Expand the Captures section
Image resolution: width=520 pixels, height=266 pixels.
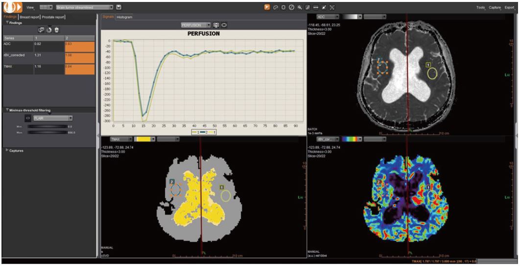pos(6,150)
